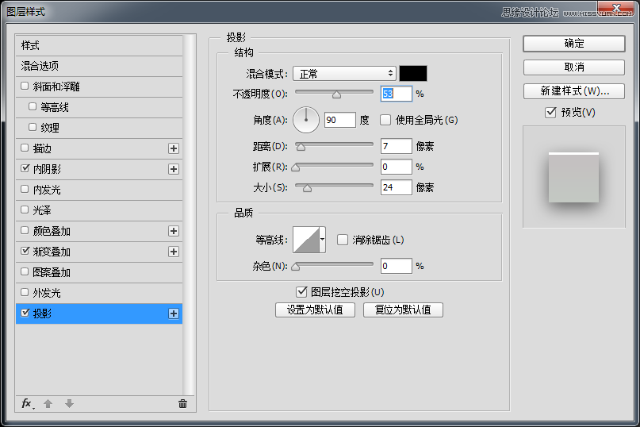Click the 复位为默认值 button
The width and height of the screenshot is (640, 427).
pos(403,310)
